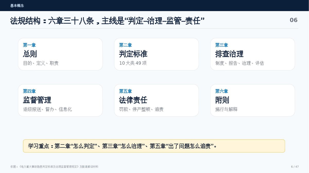
Task: Select the slide title 法规结构：六章三十八条
Action: click(107, 21)
